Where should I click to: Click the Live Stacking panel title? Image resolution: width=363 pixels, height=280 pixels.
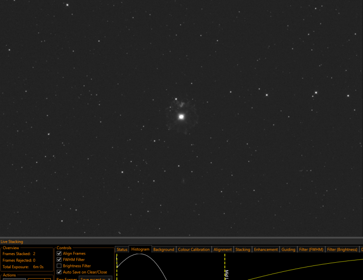(x=12, y=241)
